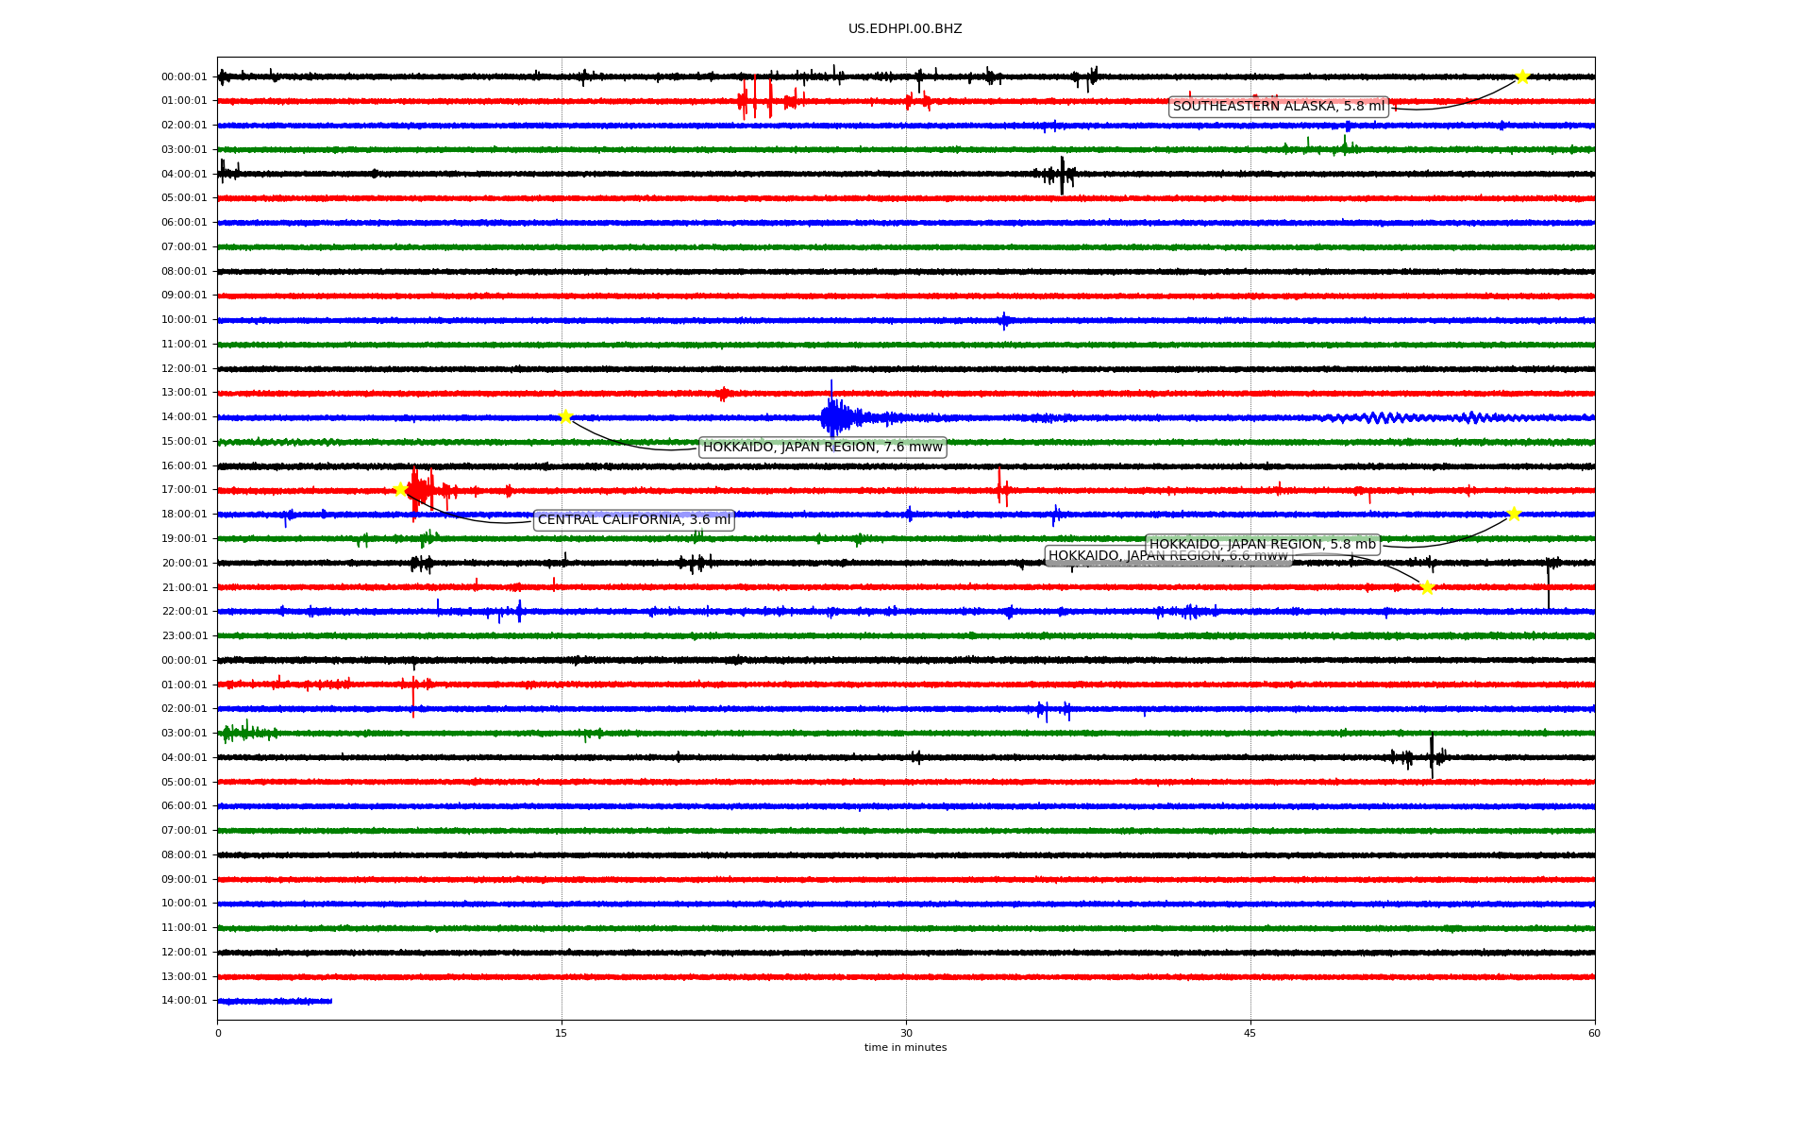Click the large red waveform burst on 17:00:01 trace
1812x1133 pixels.
tap(420, 490)
